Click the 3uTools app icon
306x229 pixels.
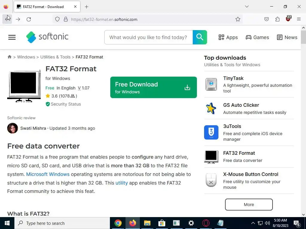[x=211, y=132]
